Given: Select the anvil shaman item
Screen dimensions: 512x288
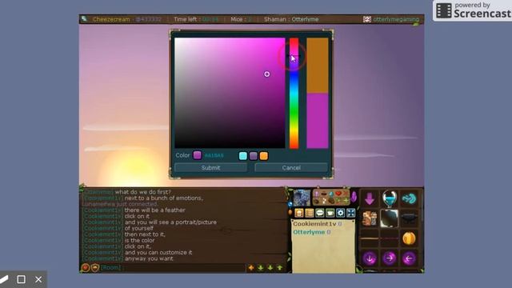Looking at the screenshot, I should point(409,218).
